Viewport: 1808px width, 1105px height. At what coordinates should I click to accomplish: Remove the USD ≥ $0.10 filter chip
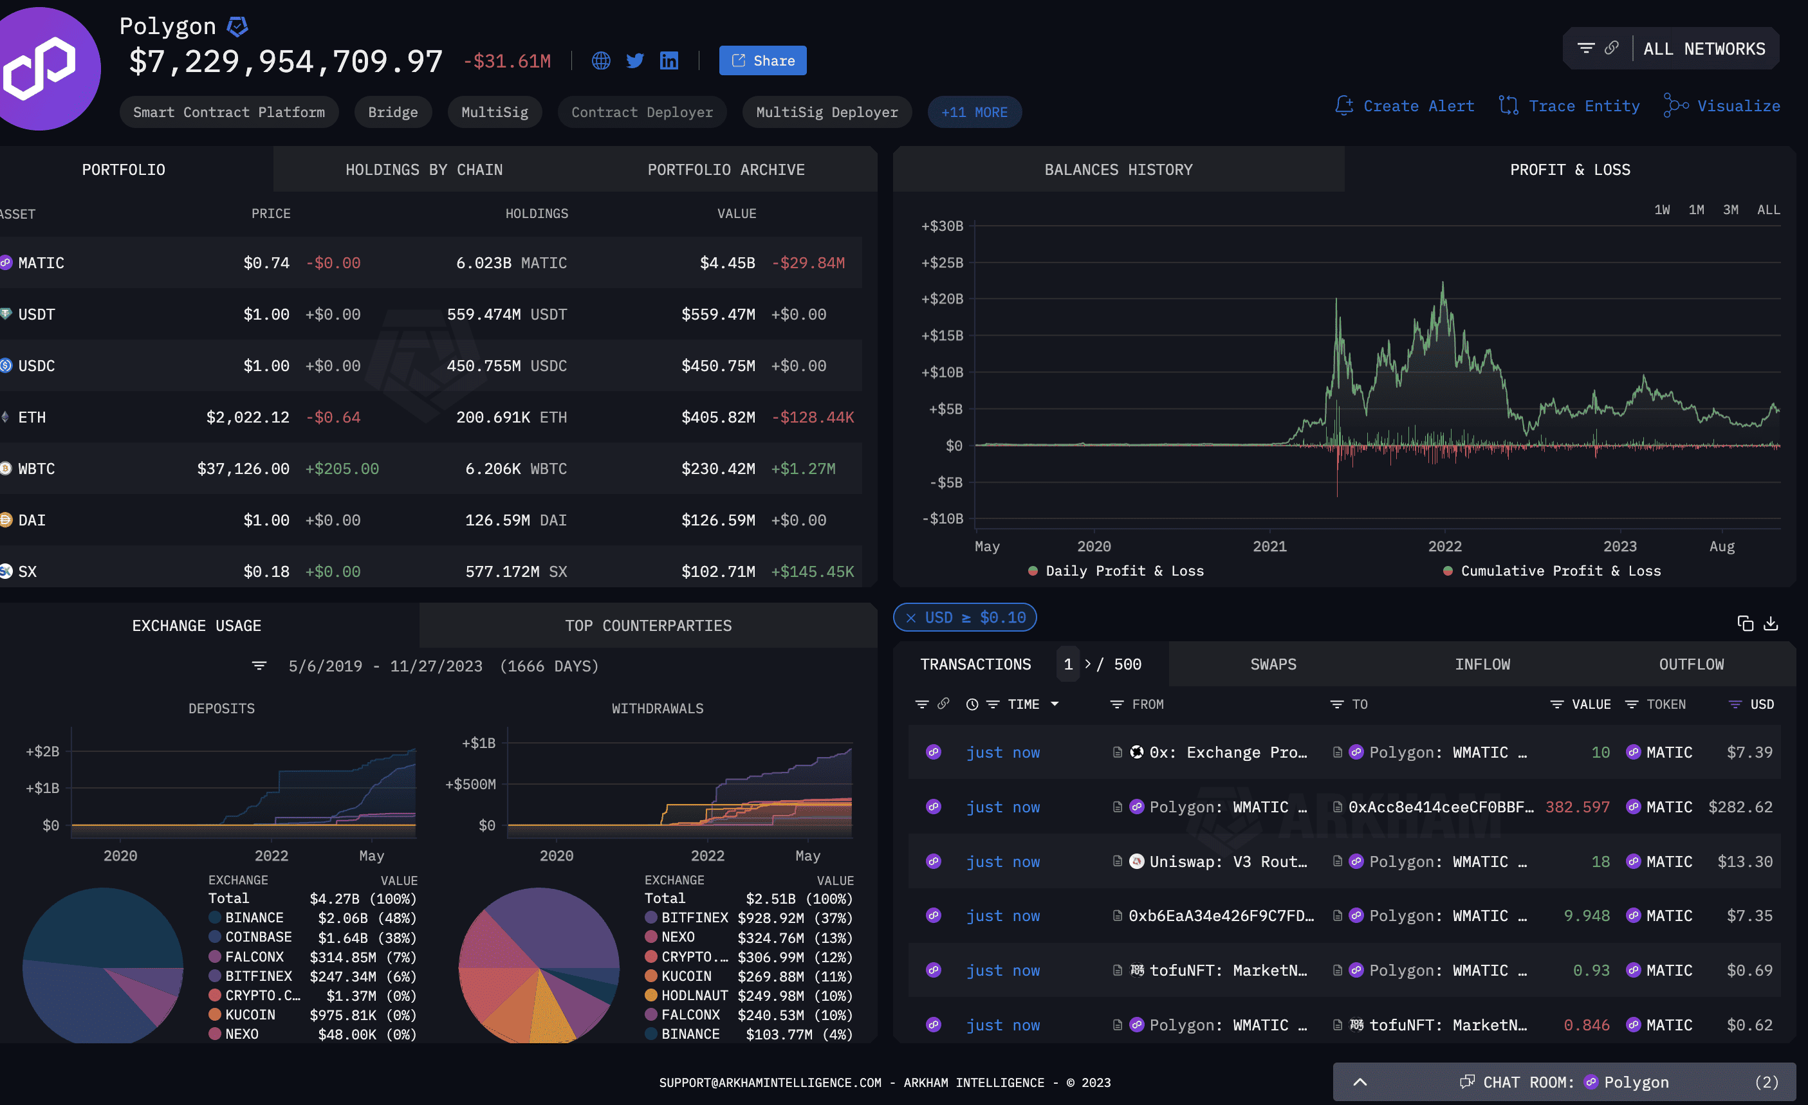pos(910,618)
